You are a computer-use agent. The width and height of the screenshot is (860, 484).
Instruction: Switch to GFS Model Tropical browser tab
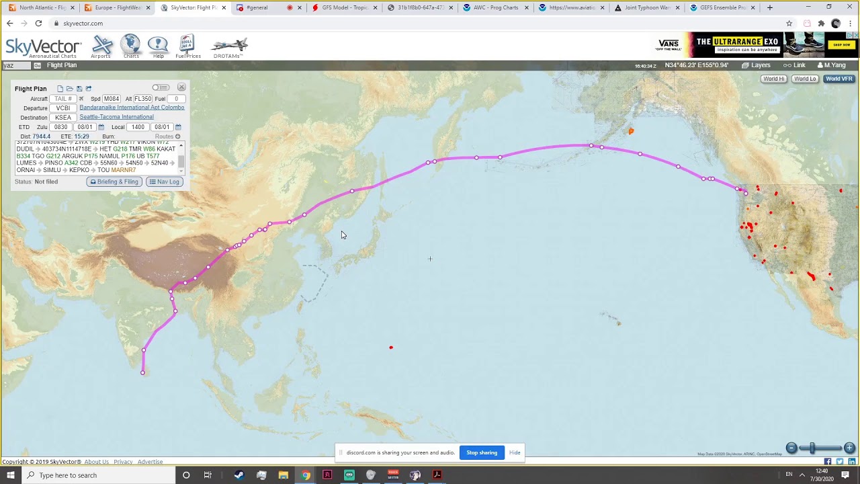tap(344, 7)
